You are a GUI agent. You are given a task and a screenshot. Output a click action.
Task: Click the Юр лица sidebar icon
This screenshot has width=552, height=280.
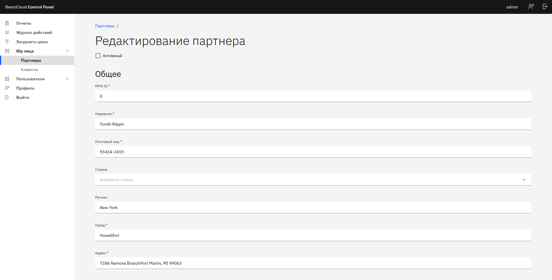tap(7, 51)
